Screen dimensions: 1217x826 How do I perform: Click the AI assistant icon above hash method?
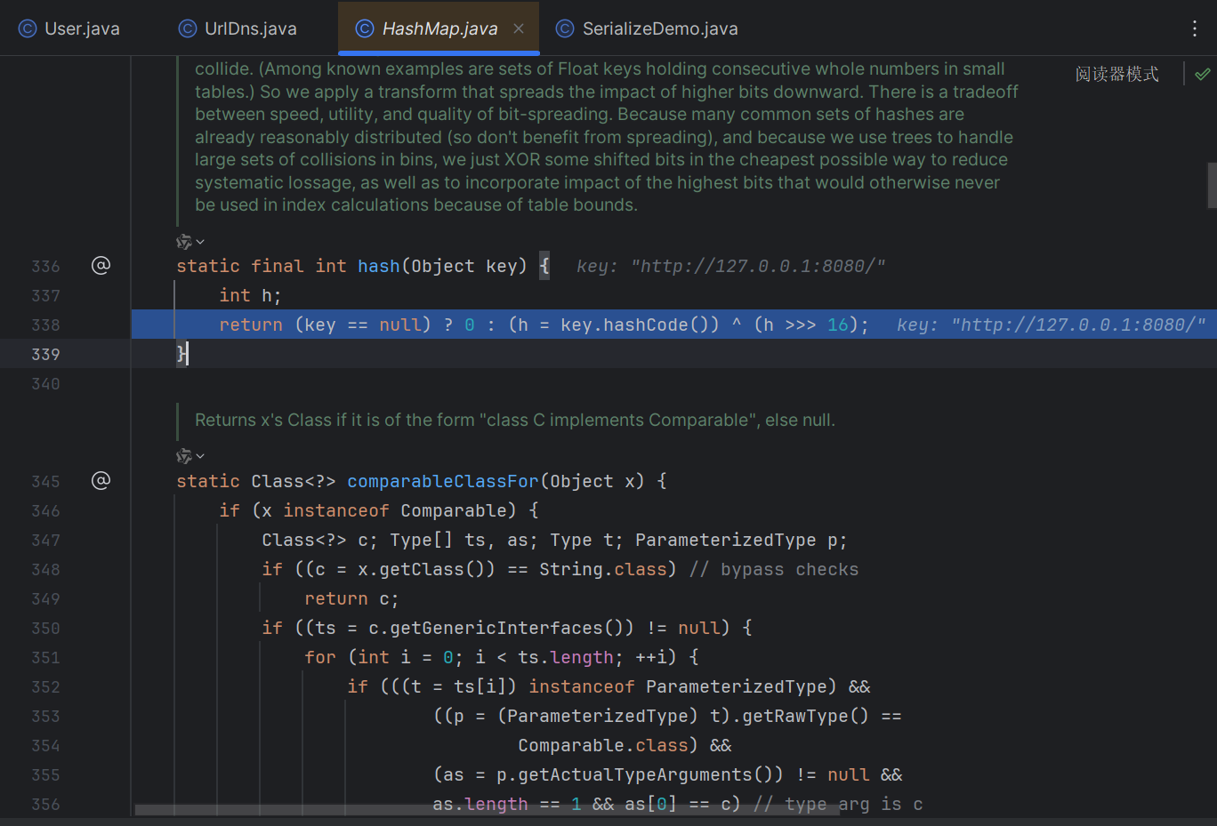pyautogui.click(x=184, y=242)
